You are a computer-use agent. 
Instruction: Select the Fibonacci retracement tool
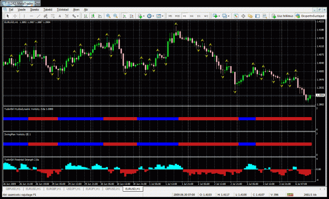pyautogui.click(x=53, y=16)
